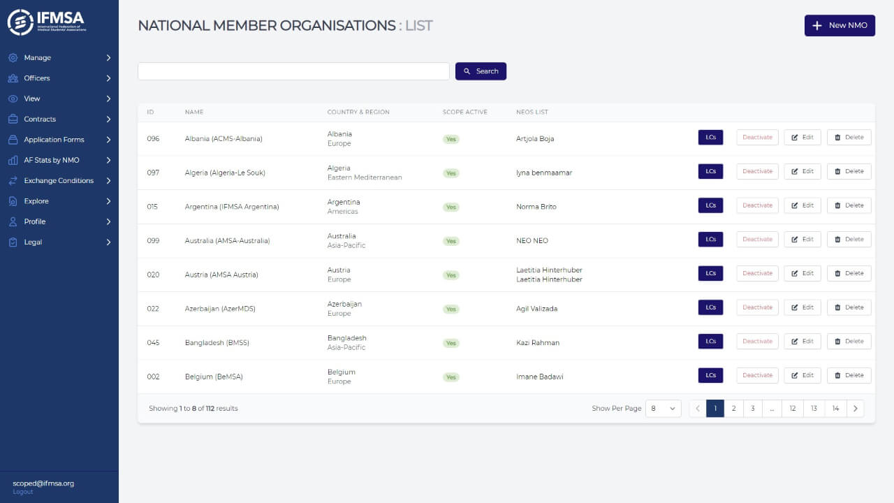This screenshot has width=894, height=503.
Task: Click the NMO search input field
Action: pyautogui.click(x=293, y=71)
